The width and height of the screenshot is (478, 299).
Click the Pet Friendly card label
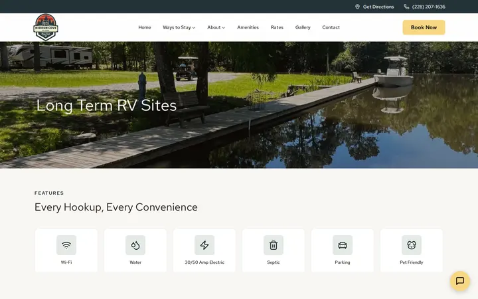(x=412, y=262)
